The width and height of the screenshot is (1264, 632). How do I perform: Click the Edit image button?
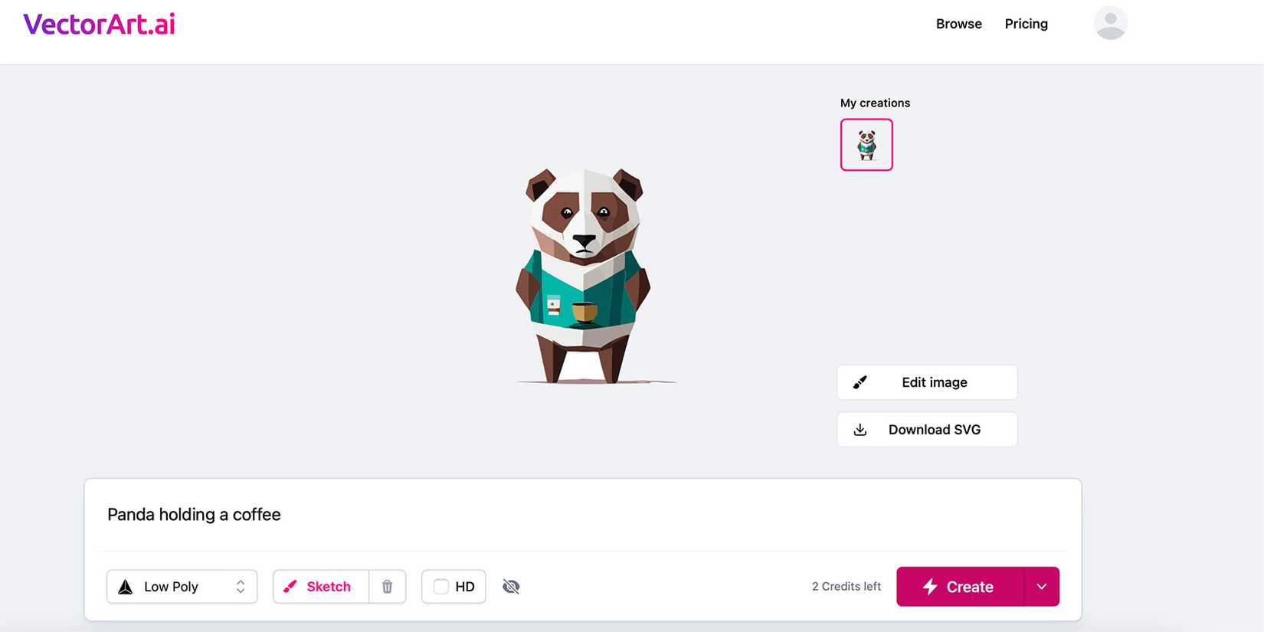[927, 382]
